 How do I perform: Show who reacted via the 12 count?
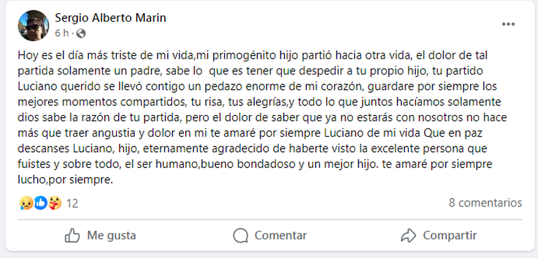(x=72, y=204)
